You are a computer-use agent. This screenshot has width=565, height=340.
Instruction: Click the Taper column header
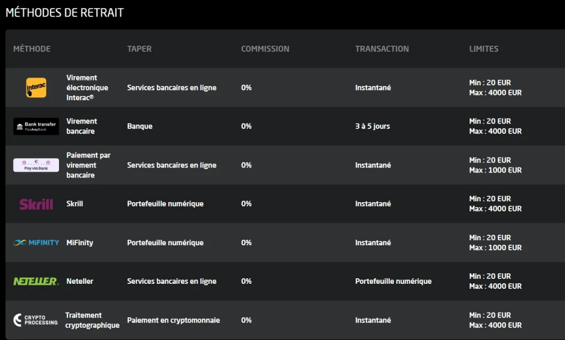click(x=140, y=48)
